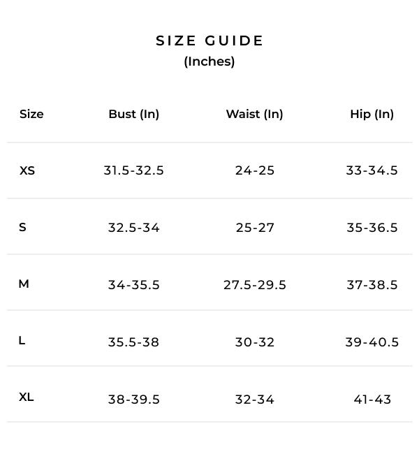The height and width of the screenshot is (454, 419).
Task: Click hip value 41-43
Action: point(372,400)
